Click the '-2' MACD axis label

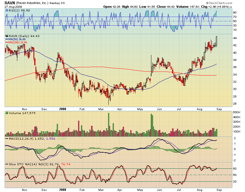tap(234, 160)
